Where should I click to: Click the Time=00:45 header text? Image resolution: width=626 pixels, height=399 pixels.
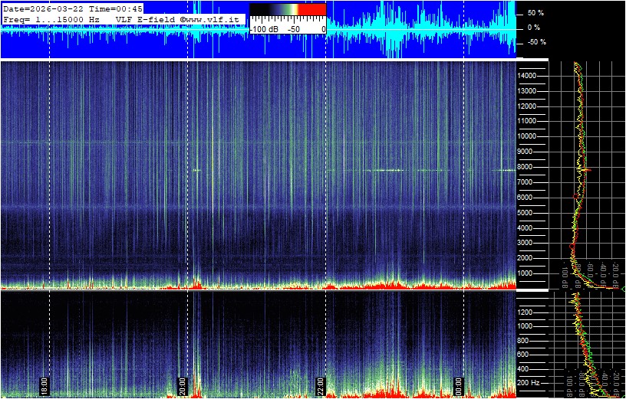tap(116, 8)
